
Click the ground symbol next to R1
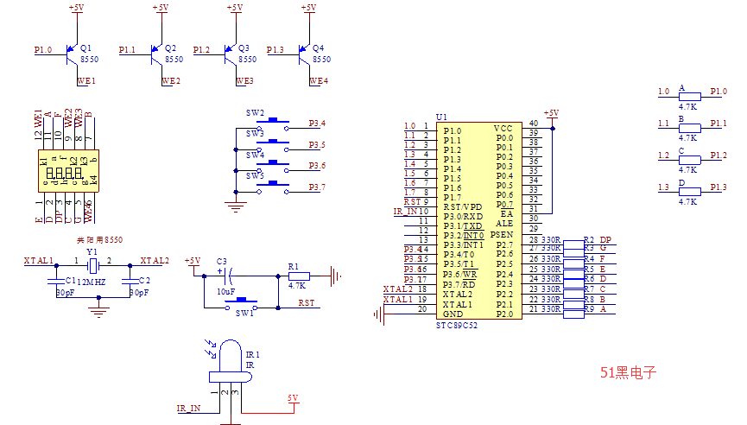pyautogui.click(x=336, y=276)
